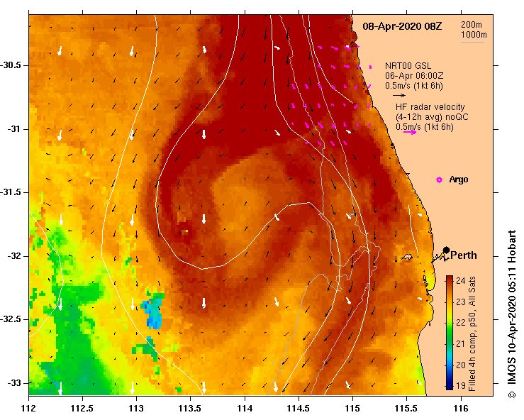This screenshot has height=420, width=524.
Task: Click the 19 degree color bar label
Action: [460, 385]
